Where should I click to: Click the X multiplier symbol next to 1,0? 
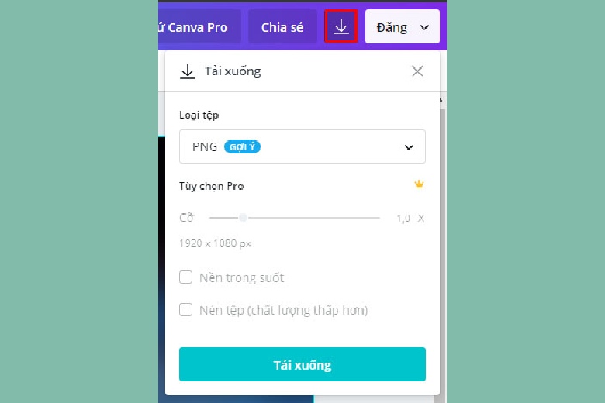[421, 219]
